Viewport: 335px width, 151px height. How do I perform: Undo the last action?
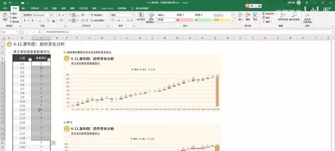pyautogui.click(x=10, y=3)
